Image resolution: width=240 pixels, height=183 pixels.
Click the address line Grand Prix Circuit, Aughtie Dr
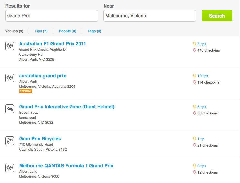click(43, 50)
